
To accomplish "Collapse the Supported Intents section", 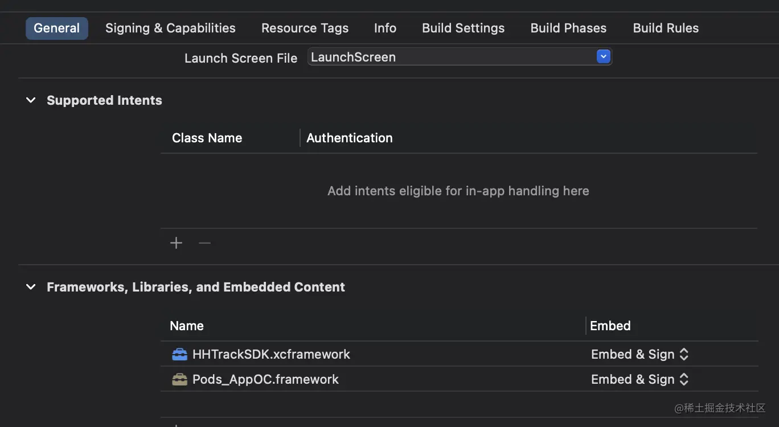I will pyautogui.click(x=31, y=101).
